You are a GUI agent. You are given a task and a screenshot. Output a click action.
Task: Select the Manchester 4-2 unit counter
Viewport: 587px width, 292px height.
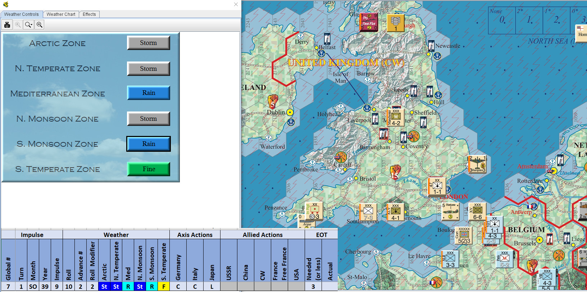point(395,118)
